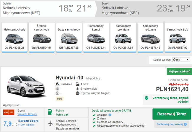
Task: Select the Samochody SUV category card
Action: pyautogui.click(x=178, y=37)
